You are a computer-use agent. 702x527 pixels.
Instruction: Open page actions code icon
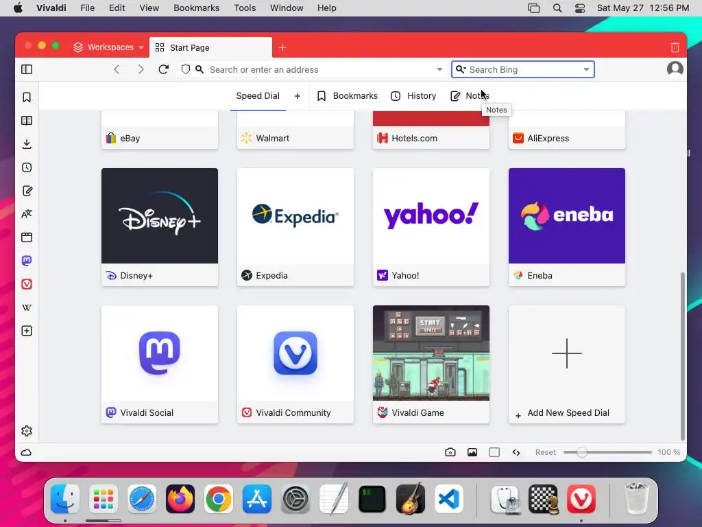(x=516, y=452)
